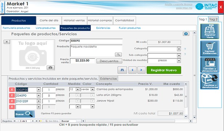
Task: Click the camera icon to upload logo
Action: pos(51,68)
